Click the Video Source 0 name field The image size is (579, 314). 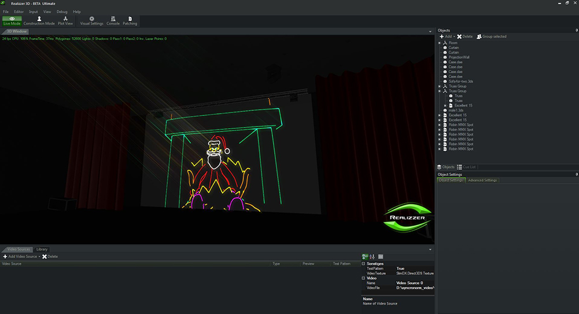pos(415,283)
